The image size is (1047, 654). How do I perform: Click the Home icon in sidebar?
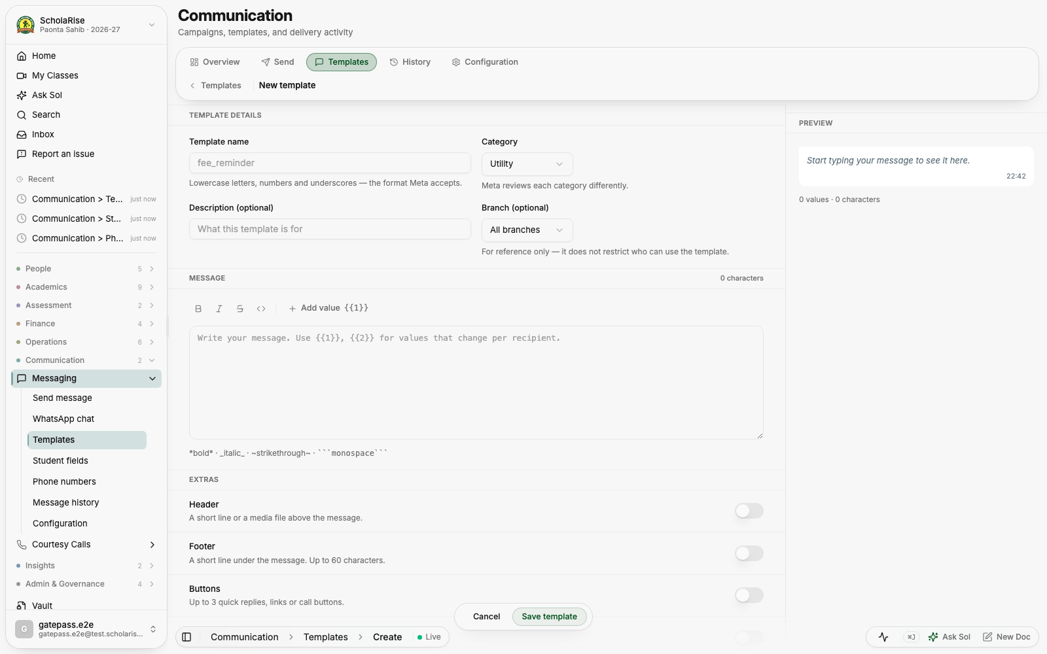point(22,56)
